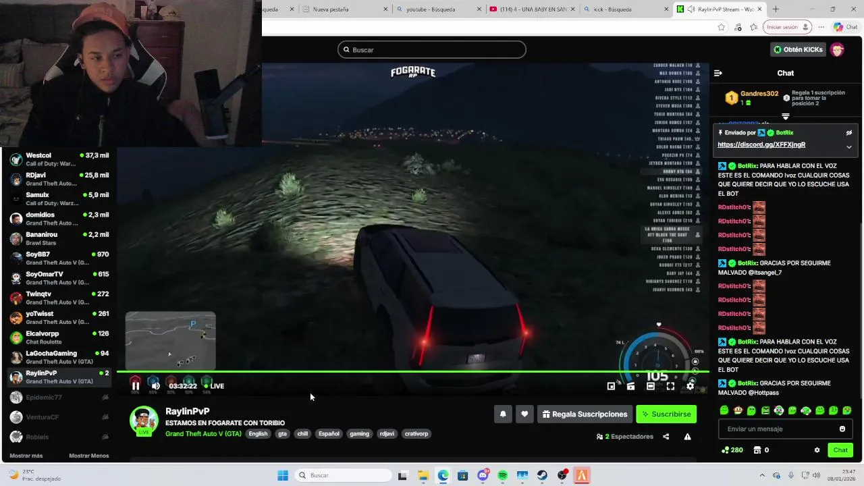Expand the leaderboard arrow below Gandres302
The width and height of the screenshot is (864, 486).
pos(785,117)
